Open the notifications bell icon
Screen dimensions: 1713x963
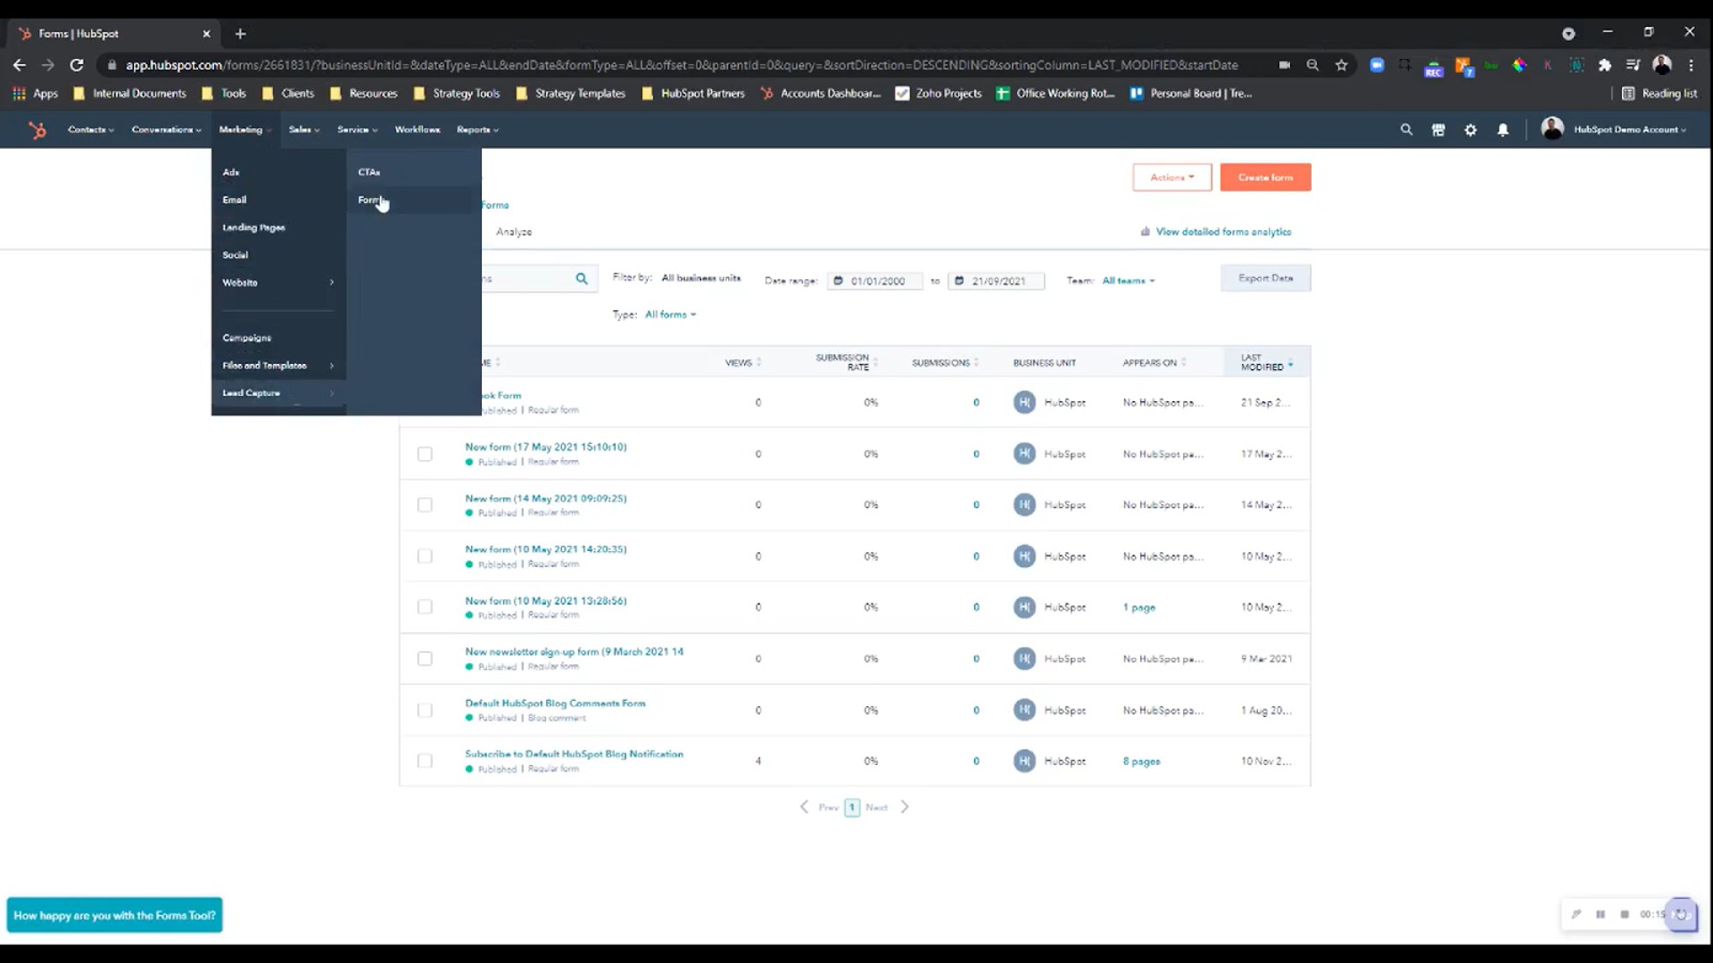[1502, 129]
